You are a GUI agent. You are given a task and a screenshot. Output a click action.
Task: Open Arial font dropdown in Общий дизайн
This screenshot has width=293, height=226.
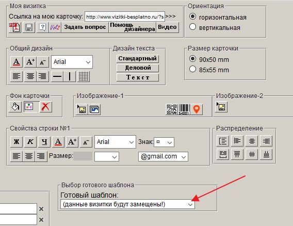pyautogui.click(x=72, y=62)
